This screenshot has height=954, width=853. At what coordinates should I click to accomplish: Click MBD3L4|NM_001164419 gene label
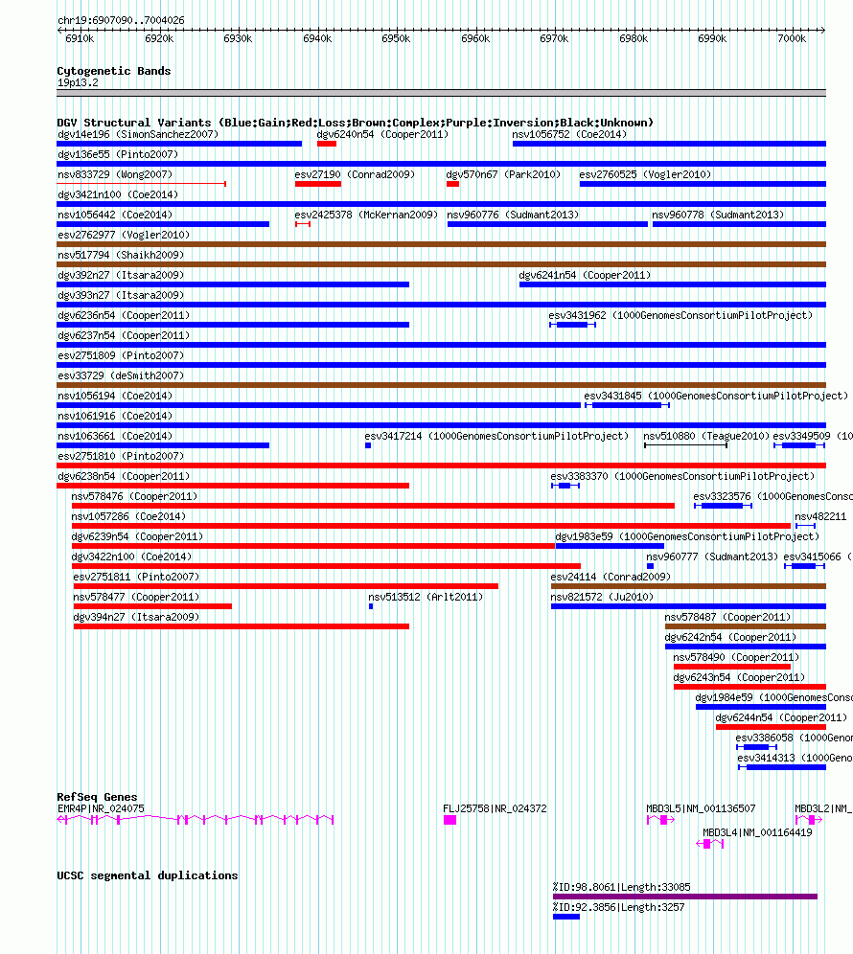[x=757, y=832]
